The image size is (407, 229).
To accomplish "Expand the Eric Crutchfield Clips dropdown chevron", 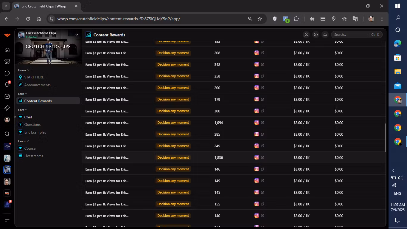I will pyautogui.click(x=77, y=35).
